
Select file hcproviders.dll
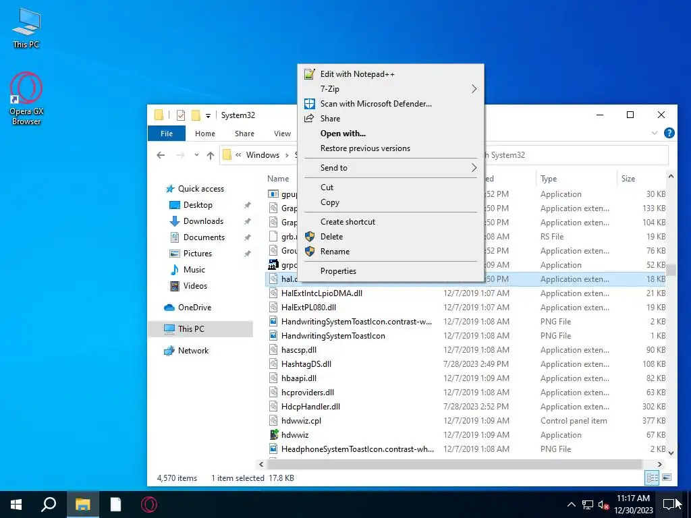pyautogui.click(x=308, y=393)
